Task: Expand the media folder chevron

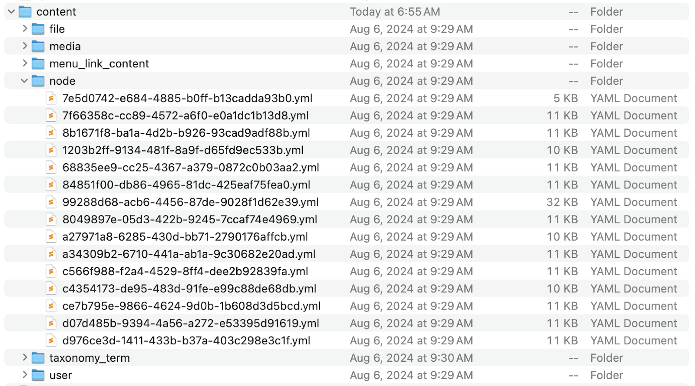Action: 25,46
